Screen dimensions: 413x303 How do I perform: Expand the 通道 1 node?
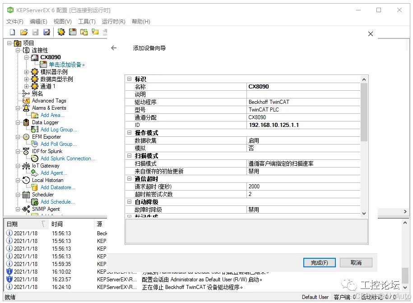[x=26, y=86]
